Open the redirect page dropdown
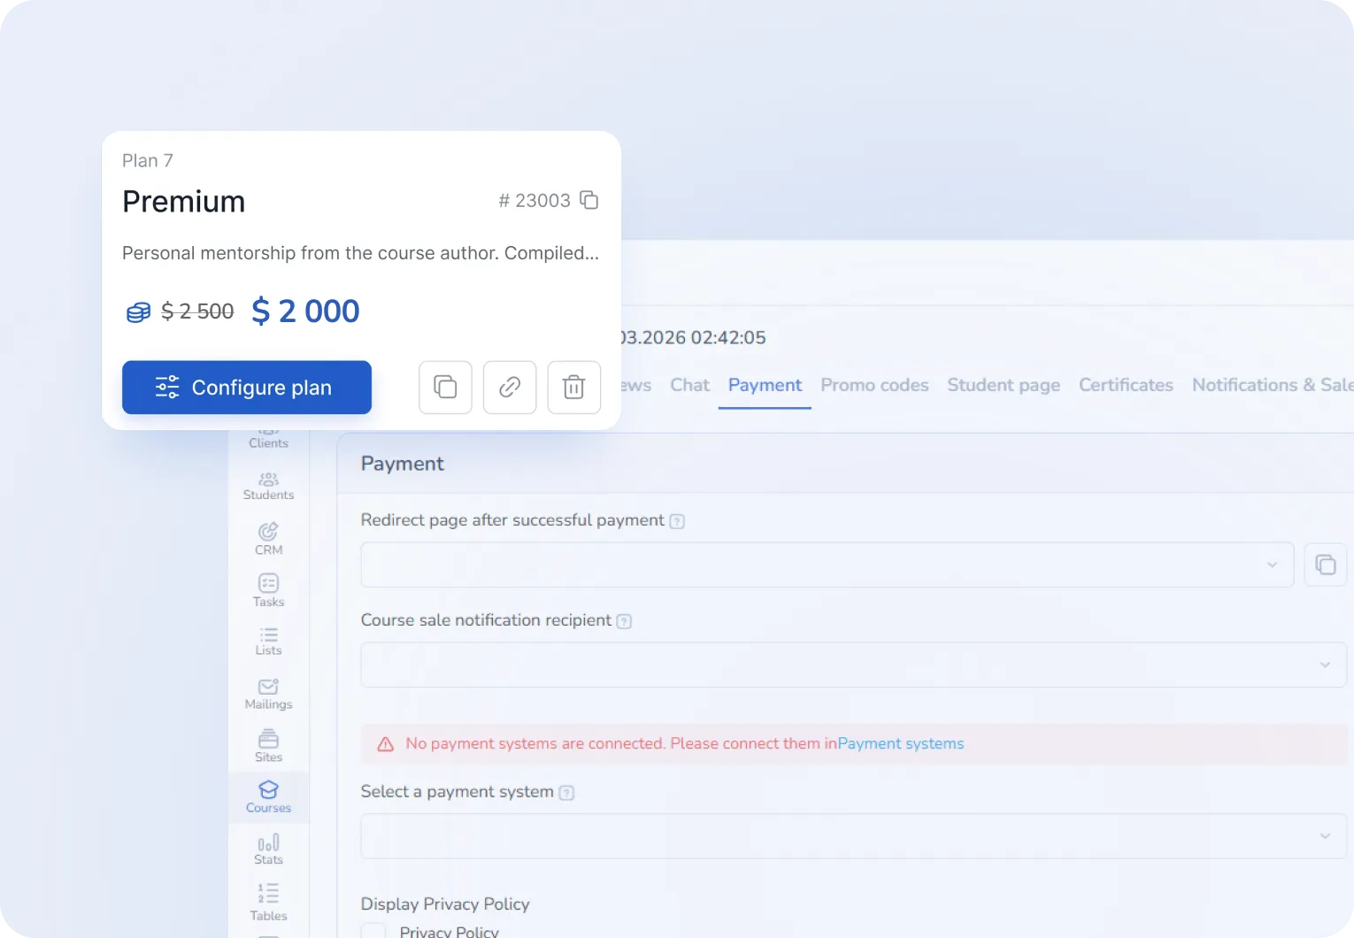Image resolution: width=1354 pixels, height=938 pixels. (x=1273, y=565)
